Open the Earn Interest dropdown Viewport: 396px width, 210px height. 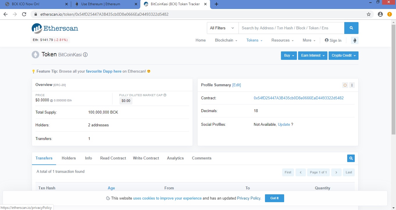313,55
